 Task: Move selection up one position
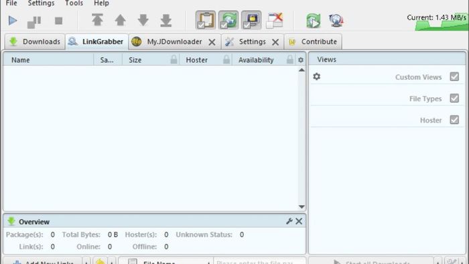(x=120, y=20)
